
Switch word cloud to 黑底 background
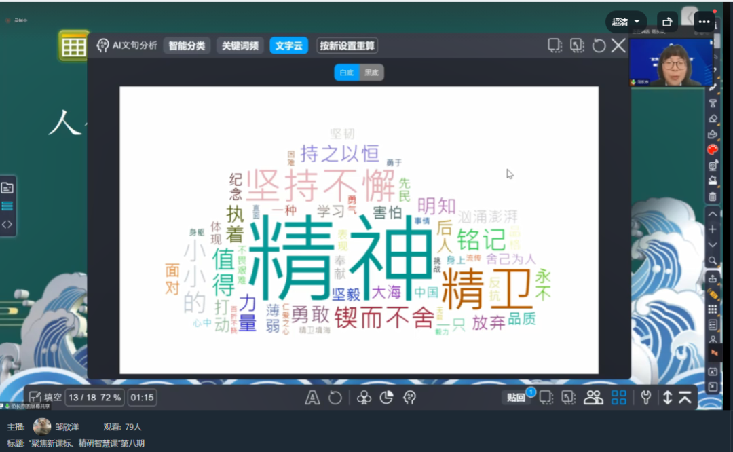[371, 73]
